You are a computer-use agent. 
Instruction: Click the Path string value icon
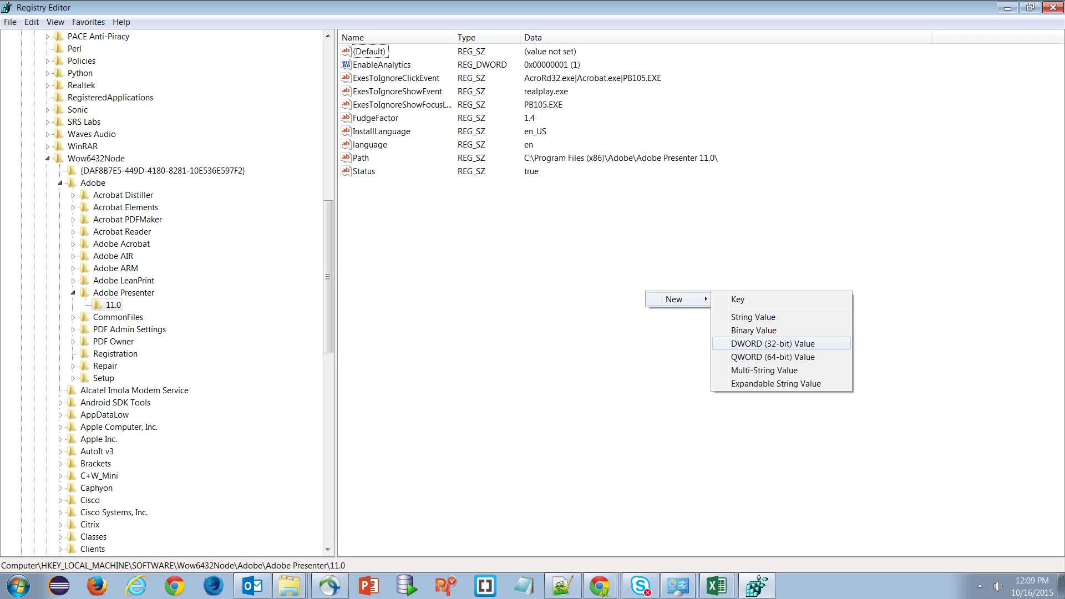[346, 158]
